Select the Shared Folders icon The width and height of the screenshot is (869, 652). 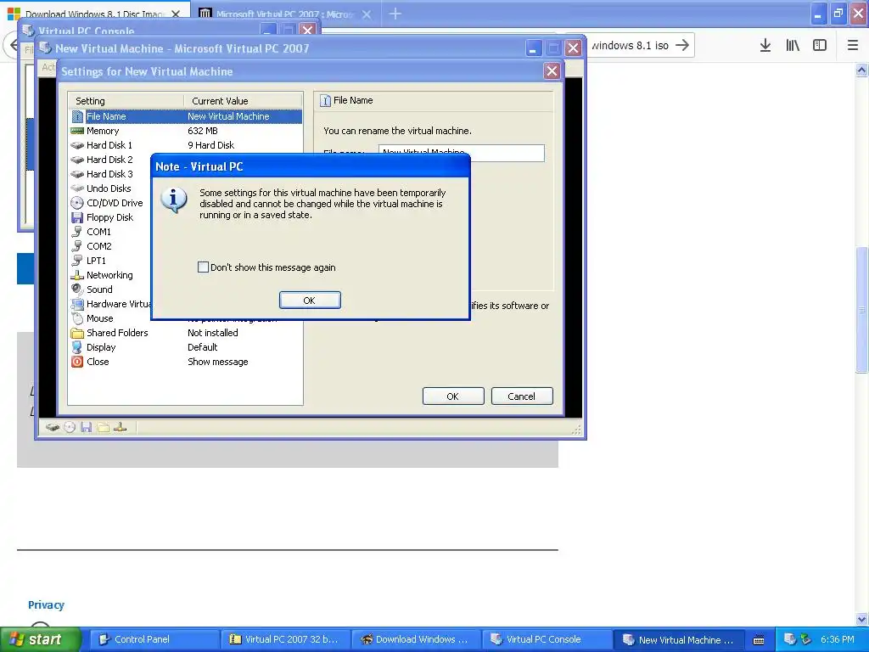tap(77, 333)
